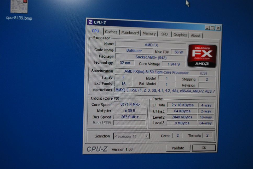Click the '267.9 MHz' bus speed value
The image size is (253, 169).
click(x=130, y=117)
